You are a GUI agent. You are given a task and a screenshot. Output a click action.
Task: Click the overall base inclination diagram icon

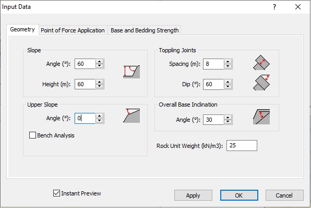[x=261, y=117]
